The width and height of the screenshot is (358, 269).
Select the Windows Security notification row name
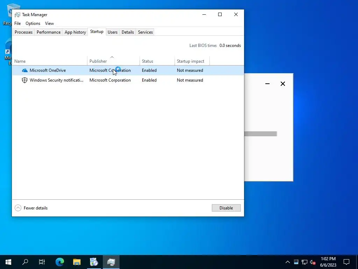click(x=56, y=80)
